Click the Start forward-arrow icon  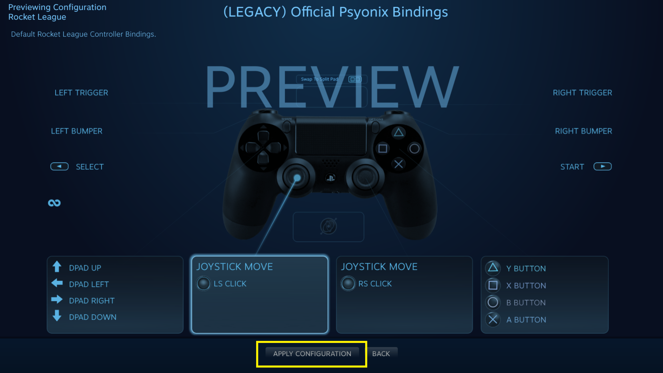(x=602, y=167)
